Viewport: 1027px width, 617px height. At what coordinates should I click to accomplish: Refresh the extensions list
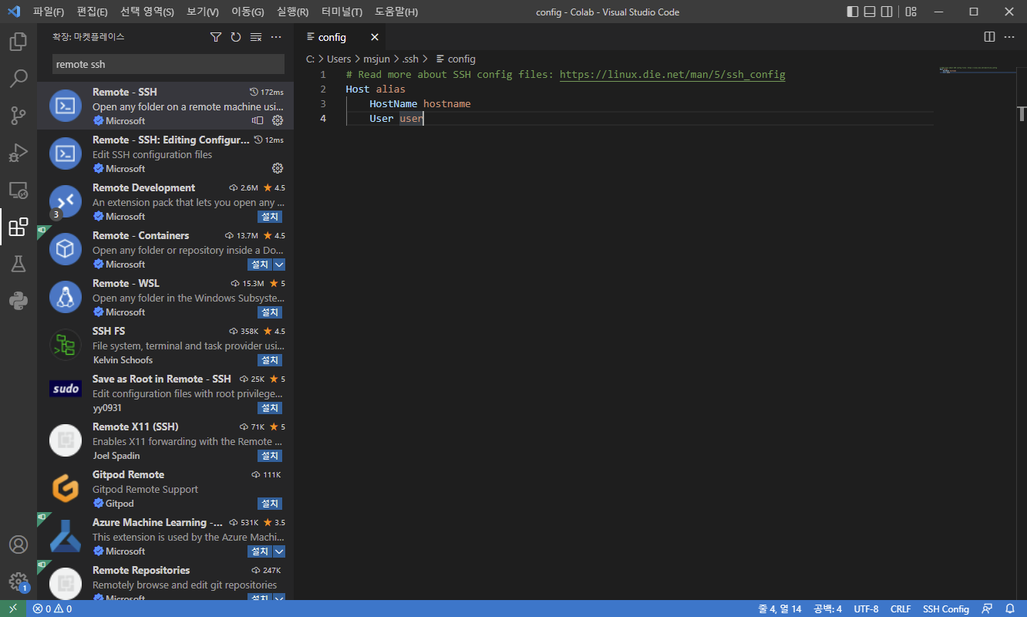[236, 37]
